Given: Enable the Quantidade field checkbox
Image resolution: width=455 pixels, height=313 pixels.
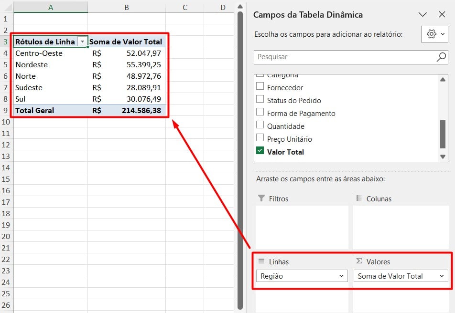Looking at the screenshot, I should point(260,126).
